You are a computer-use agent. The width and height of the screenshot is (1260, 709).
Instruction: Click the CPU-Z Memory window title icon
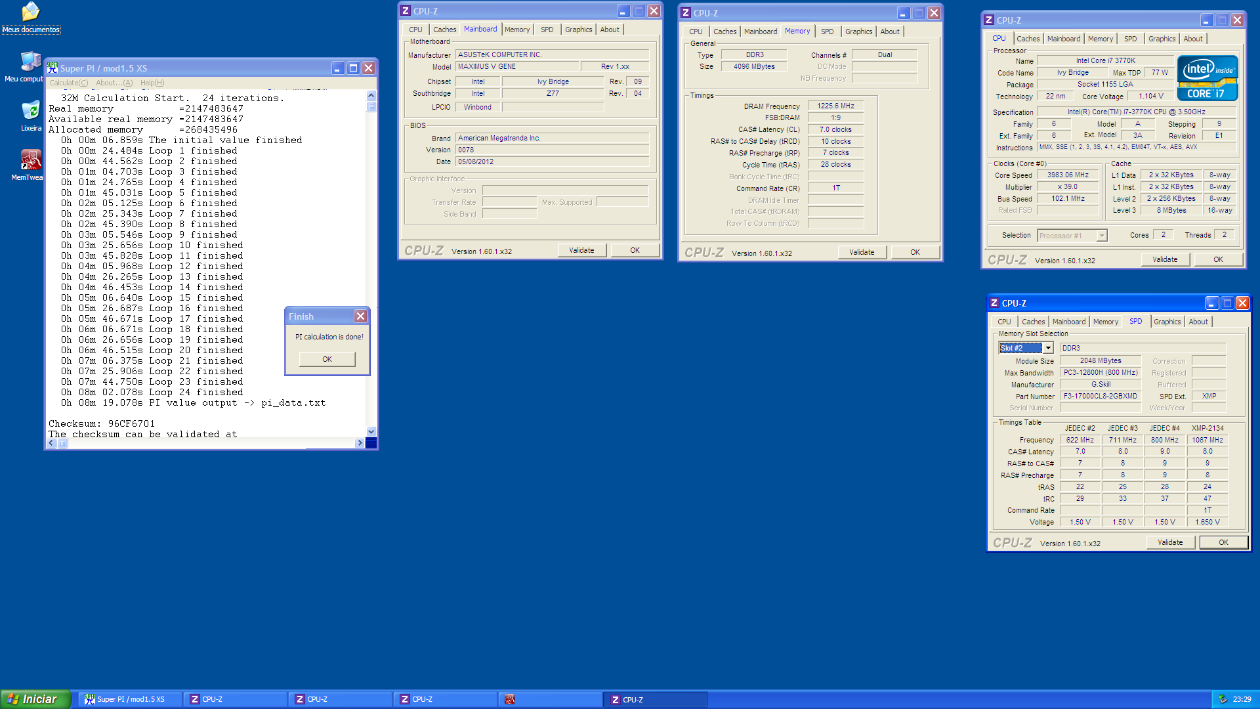click(x=686, y=13)
